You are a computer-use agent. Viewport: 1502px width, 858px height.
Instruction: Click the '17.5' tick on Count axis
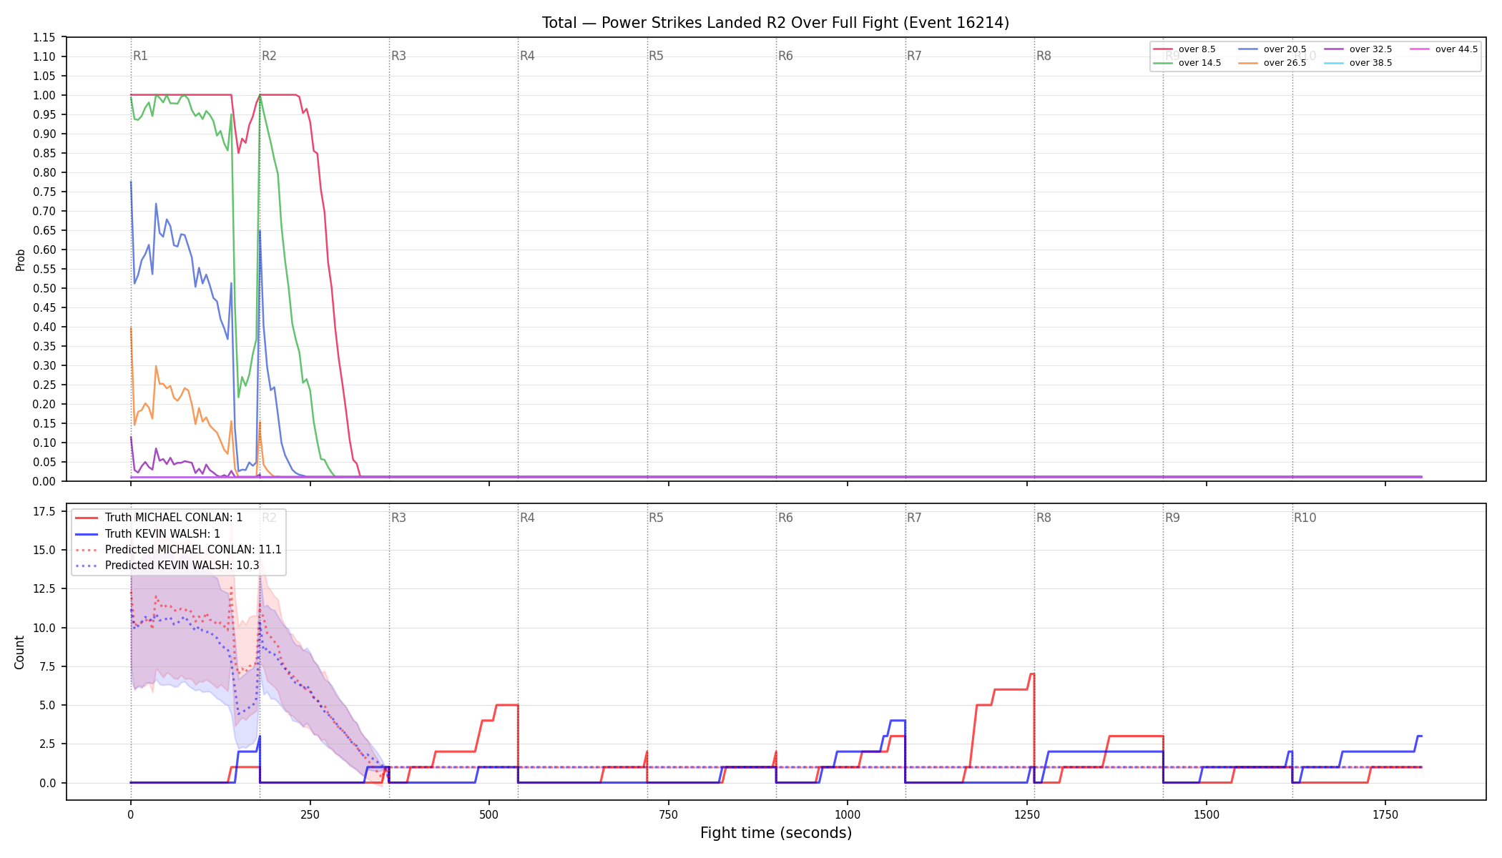(x=45, y=511)
